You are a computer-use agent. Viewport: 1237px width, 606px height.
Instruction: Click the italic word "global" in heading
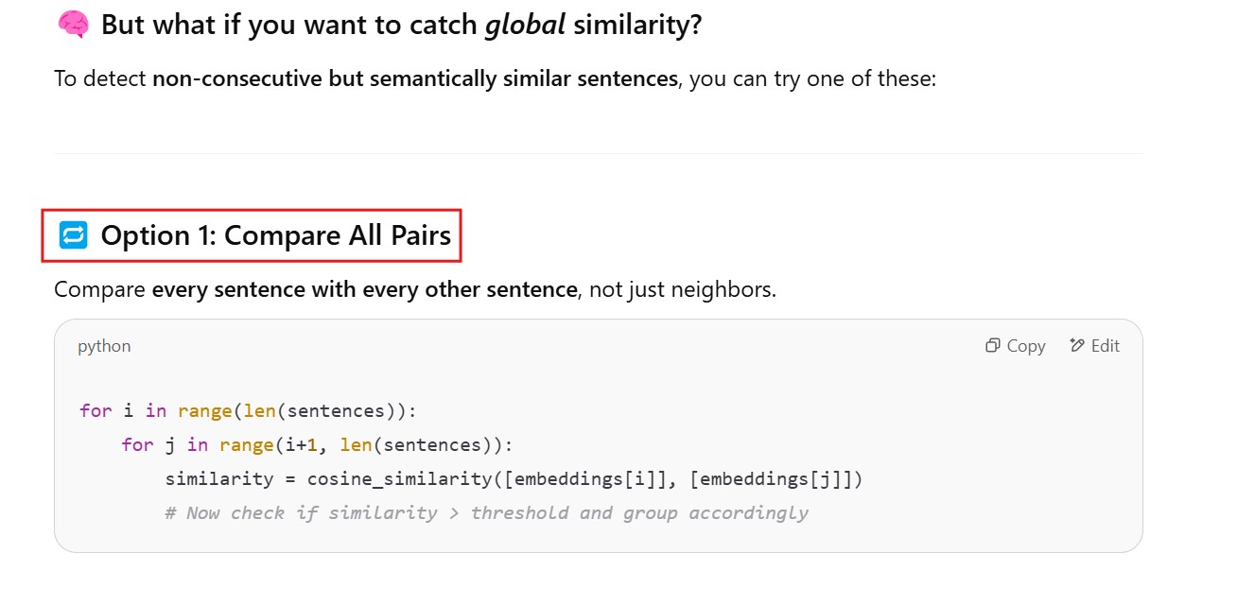(x=525, y=25)
